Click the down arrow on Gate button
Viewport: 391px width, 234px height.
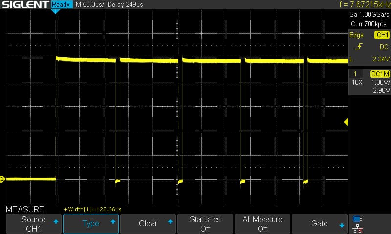(342, 226)
